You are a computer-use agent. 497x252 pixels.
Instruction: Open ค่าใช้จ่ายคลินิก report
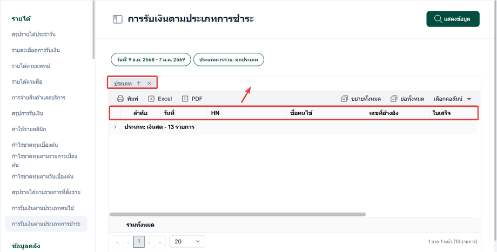(x=29, y=129)
